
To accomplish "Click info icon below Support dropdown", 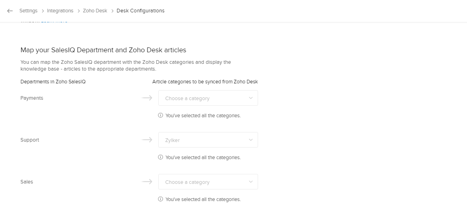I will pos(161,158).
